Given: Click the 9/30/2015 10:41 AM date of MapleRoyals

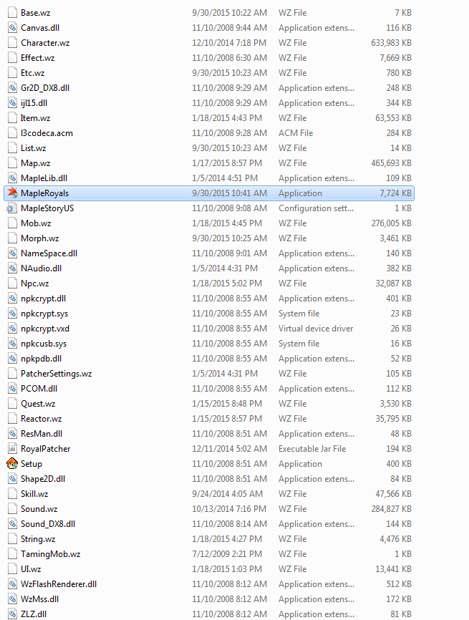Looking at the screenshot, I should 229,193.
